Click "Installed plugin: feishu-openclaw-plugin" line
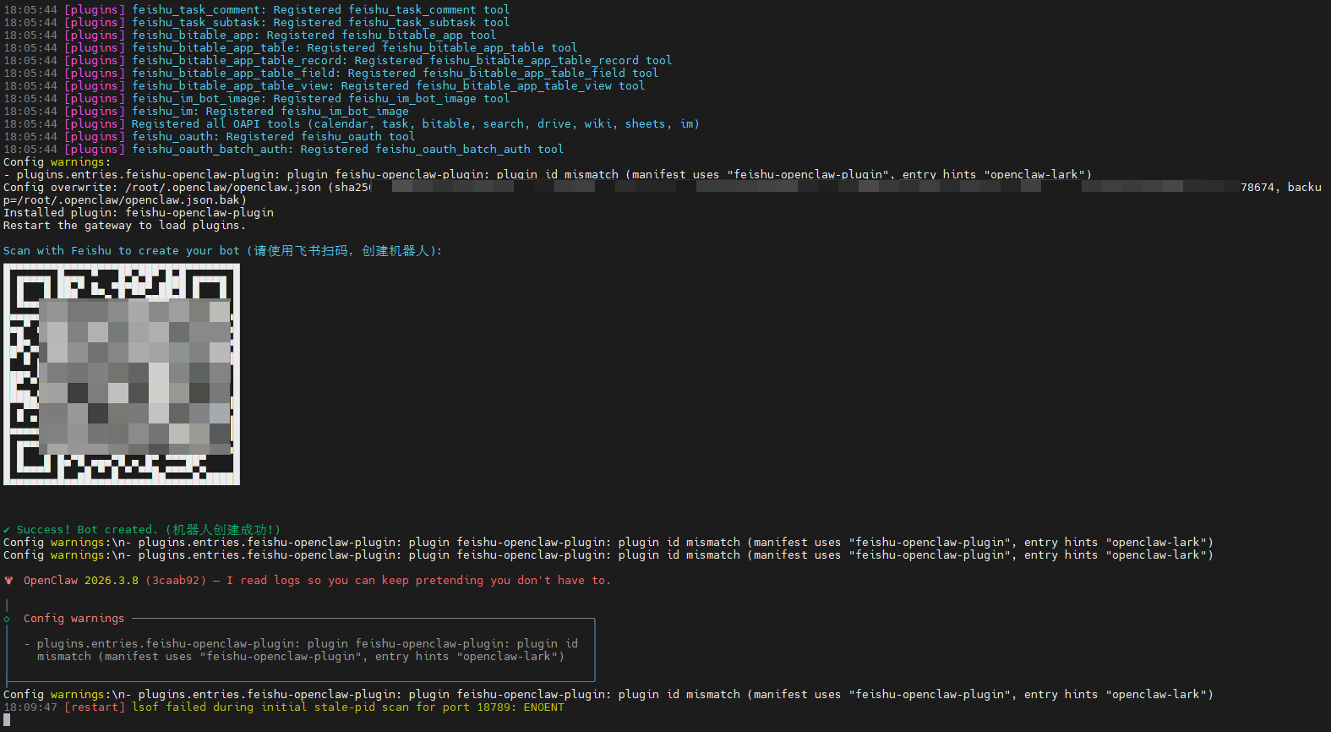Screen dimensions: 1331x732 139,213
